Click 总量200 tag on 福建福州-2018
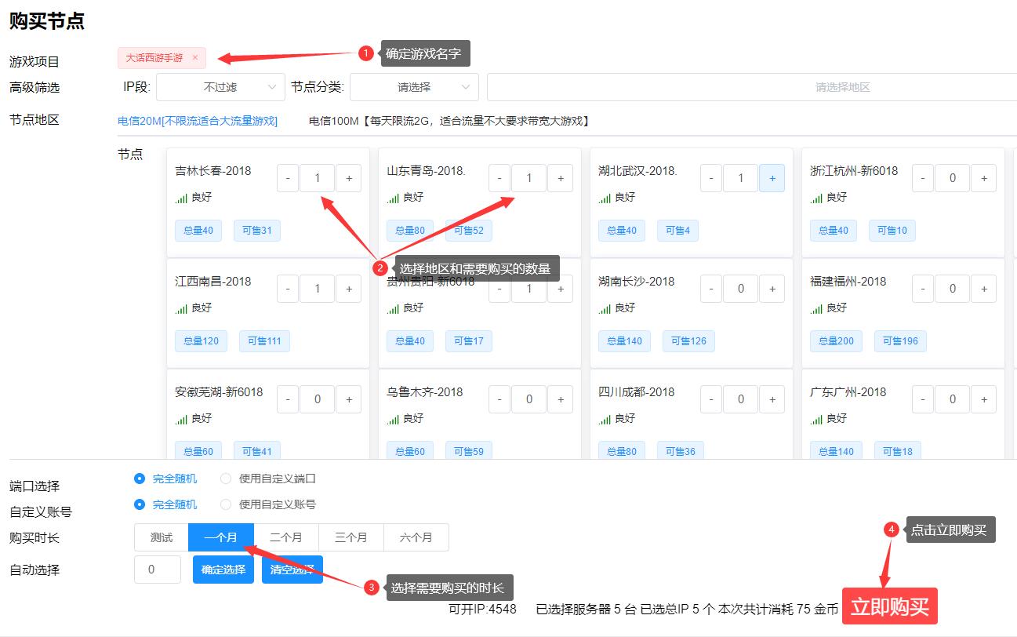 (x=836, y=340)
